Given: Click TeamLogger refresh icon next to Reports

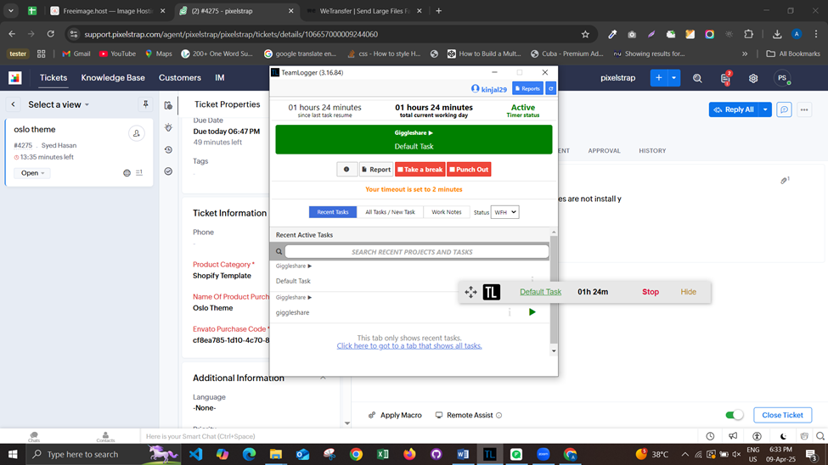Looking at the screenshot, I should (x=550, y=88).
